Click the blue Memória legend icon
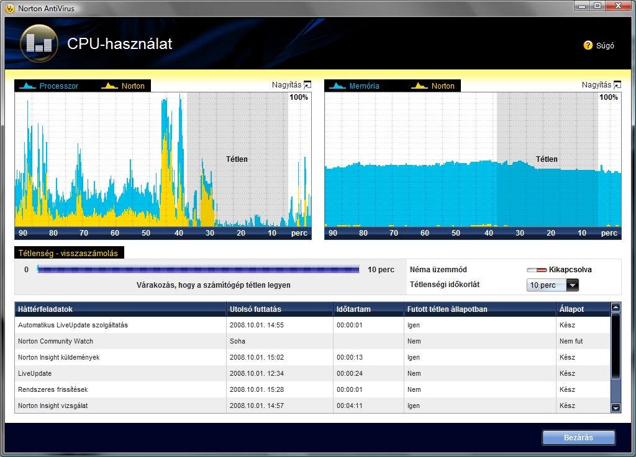636x457 pixels. coord(337,86)
